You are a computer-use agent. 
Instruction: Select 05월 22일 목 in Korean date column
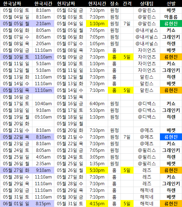(x=16, y=137)
